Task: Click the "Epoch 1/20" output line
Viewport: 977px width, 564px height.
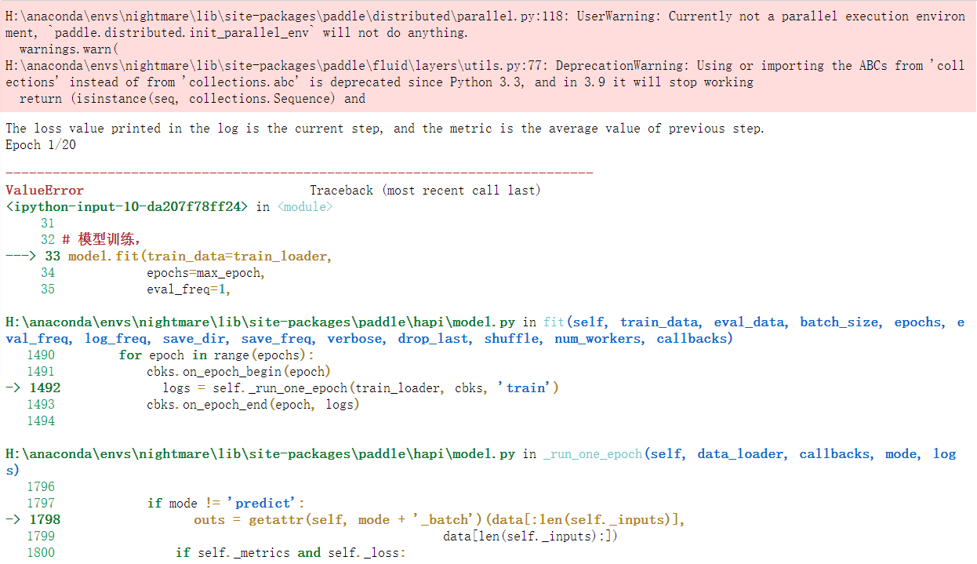Action: pyautogui.click(x=41, y=145)
